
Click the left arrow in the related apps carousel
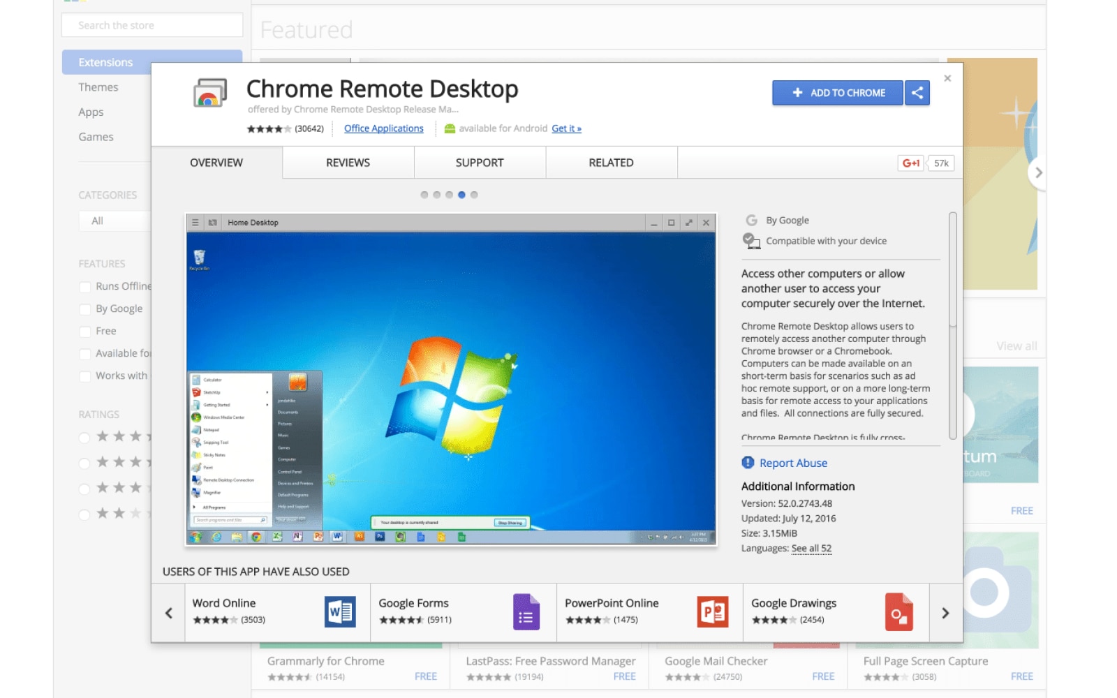point(168,612)
